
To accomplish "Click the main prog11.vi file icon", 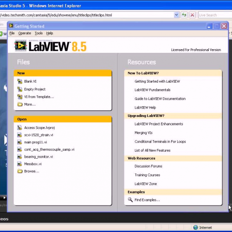I will [19, 142].
